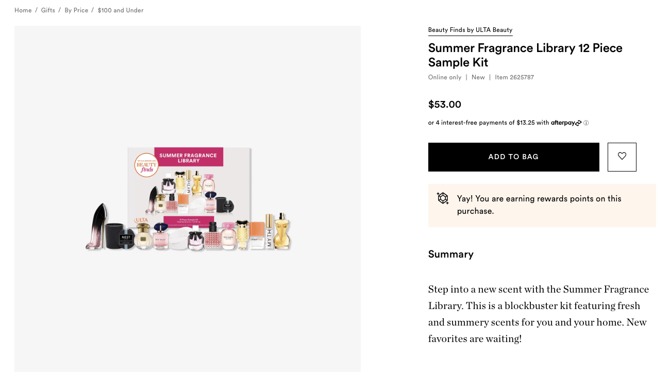The width and height of the screenshot is (670, 375).
Task: Click the product title Summer Fragrance Library
Action: point(525,55)
